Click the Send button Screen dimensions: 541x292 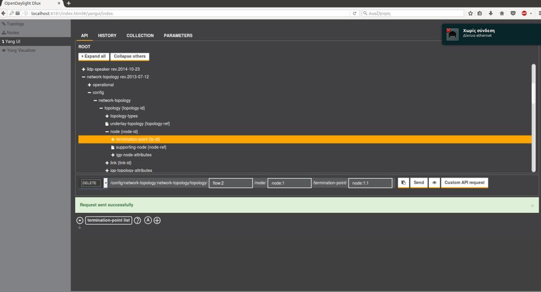click(x=418, y=182)
